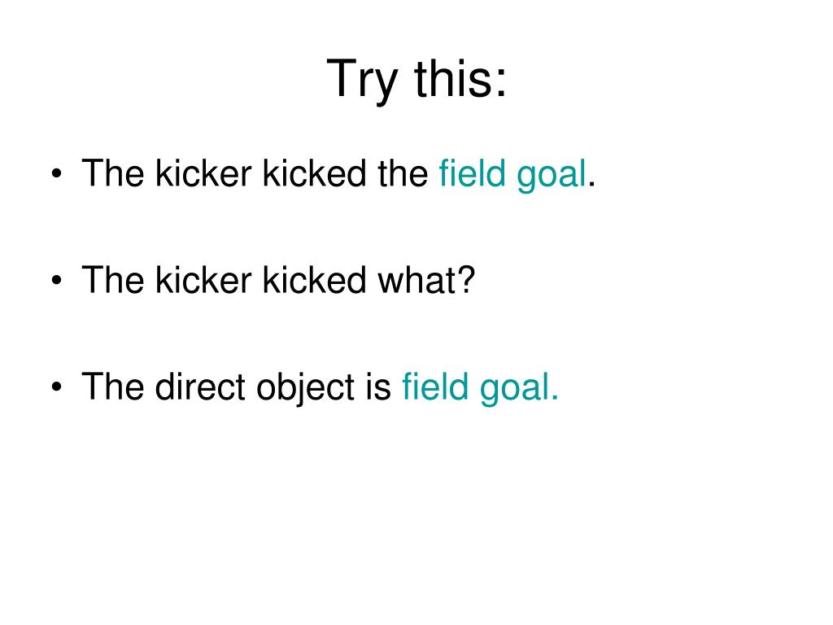Click the word "Try" in the title
The image size is (833, 625).
362,81
